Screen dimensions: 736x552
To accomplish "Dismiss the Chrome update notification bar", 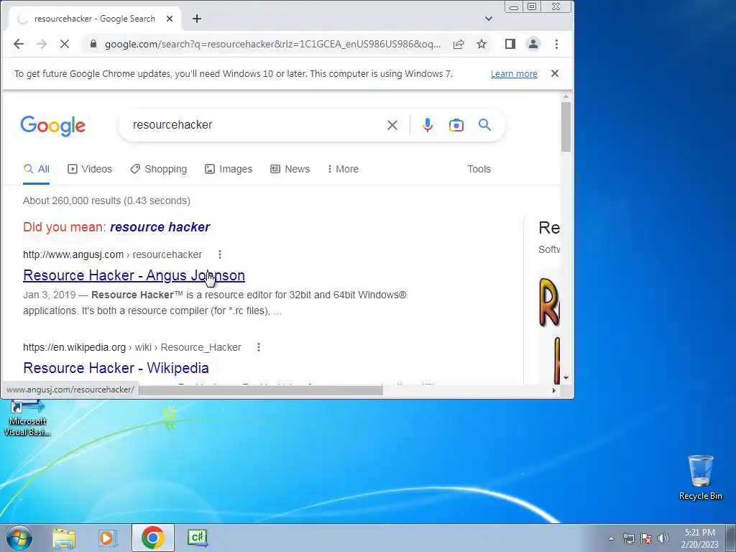I will click(555, 74).
